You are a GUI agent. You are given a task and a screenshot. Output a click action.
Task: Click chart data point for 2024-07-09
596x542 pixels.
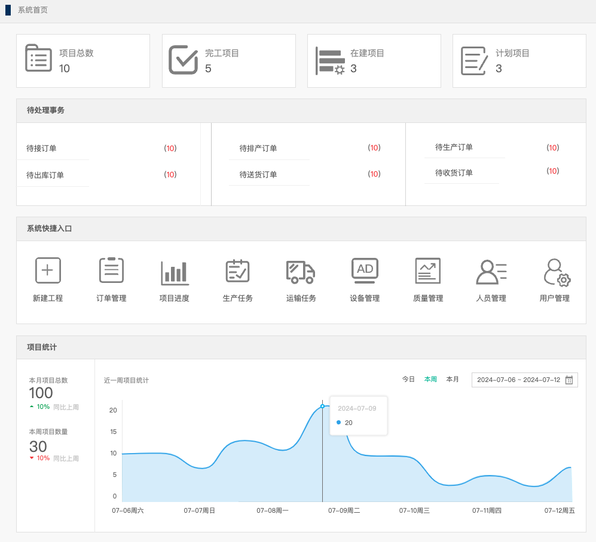point(322,406)
